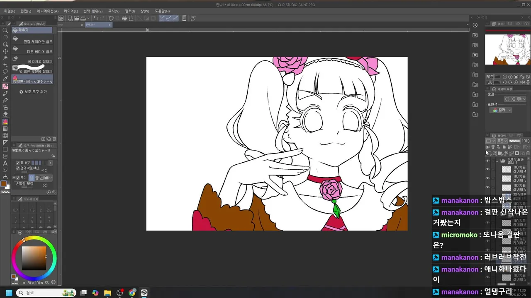Viewport: 531px width, 298px height.
Task: Collapse the 폴더 1 folder
Action: click(x=497, y=161)
